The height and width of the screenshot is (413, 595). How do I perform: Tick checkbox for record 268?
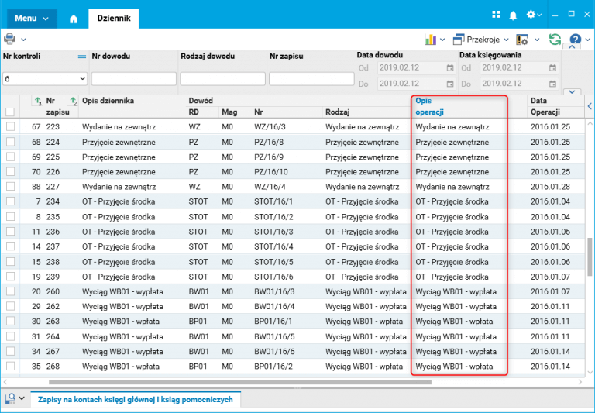[x=10, y=366]
